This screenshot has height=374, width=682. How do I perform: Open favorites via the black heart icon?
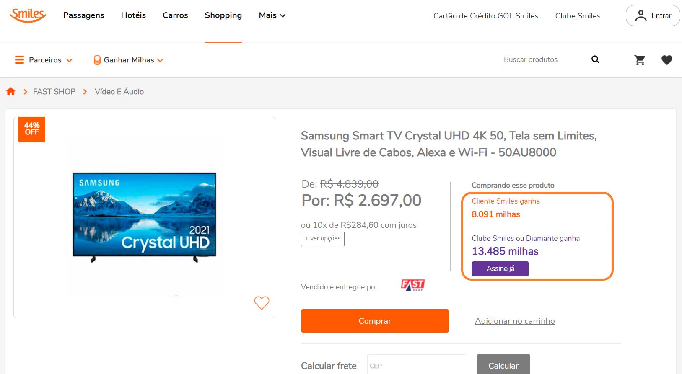coord(666,60)
